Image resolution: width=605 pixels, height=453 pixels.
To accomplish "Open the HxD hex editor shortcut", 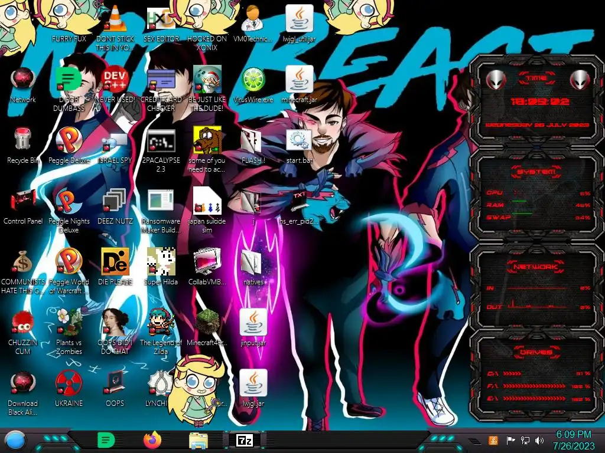I will click(161, 18).
